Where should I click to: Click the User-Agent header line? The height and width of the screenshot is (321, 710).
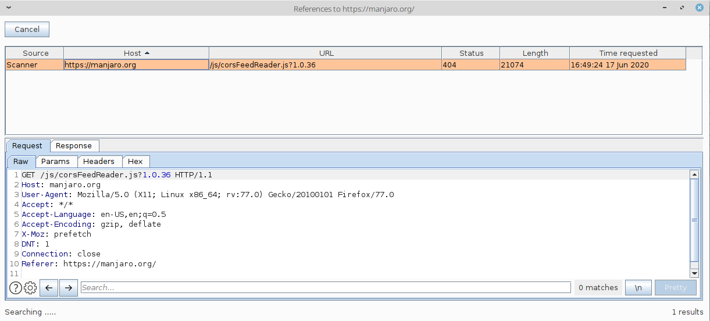pos(208,195)
